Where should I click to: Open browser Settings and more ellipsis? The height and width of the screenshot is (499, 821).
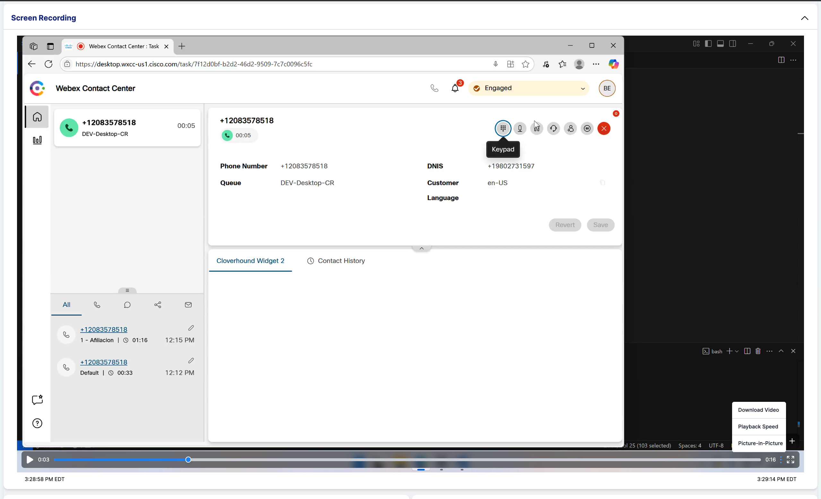pos(596,64)
